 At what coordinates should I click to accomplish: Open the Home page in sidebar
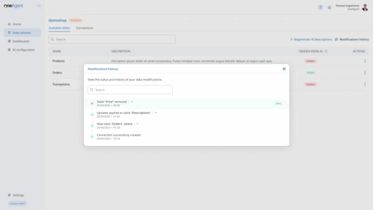(x=17, y=24)
